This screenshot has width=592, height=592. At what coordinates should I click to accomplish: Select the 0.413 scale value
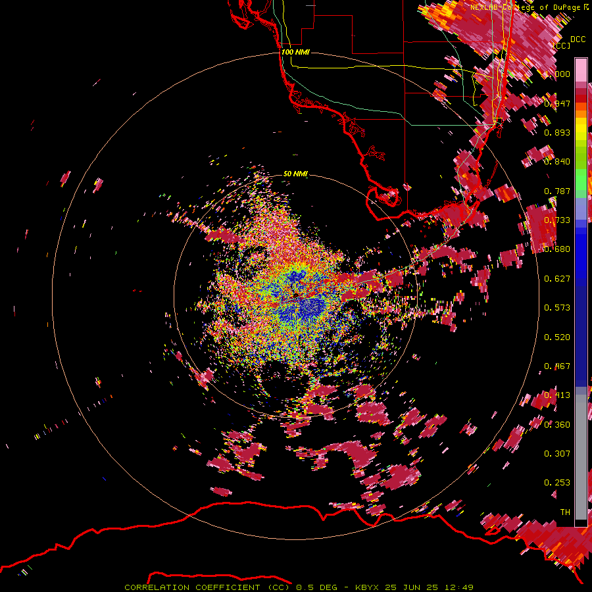coord(557,395)
